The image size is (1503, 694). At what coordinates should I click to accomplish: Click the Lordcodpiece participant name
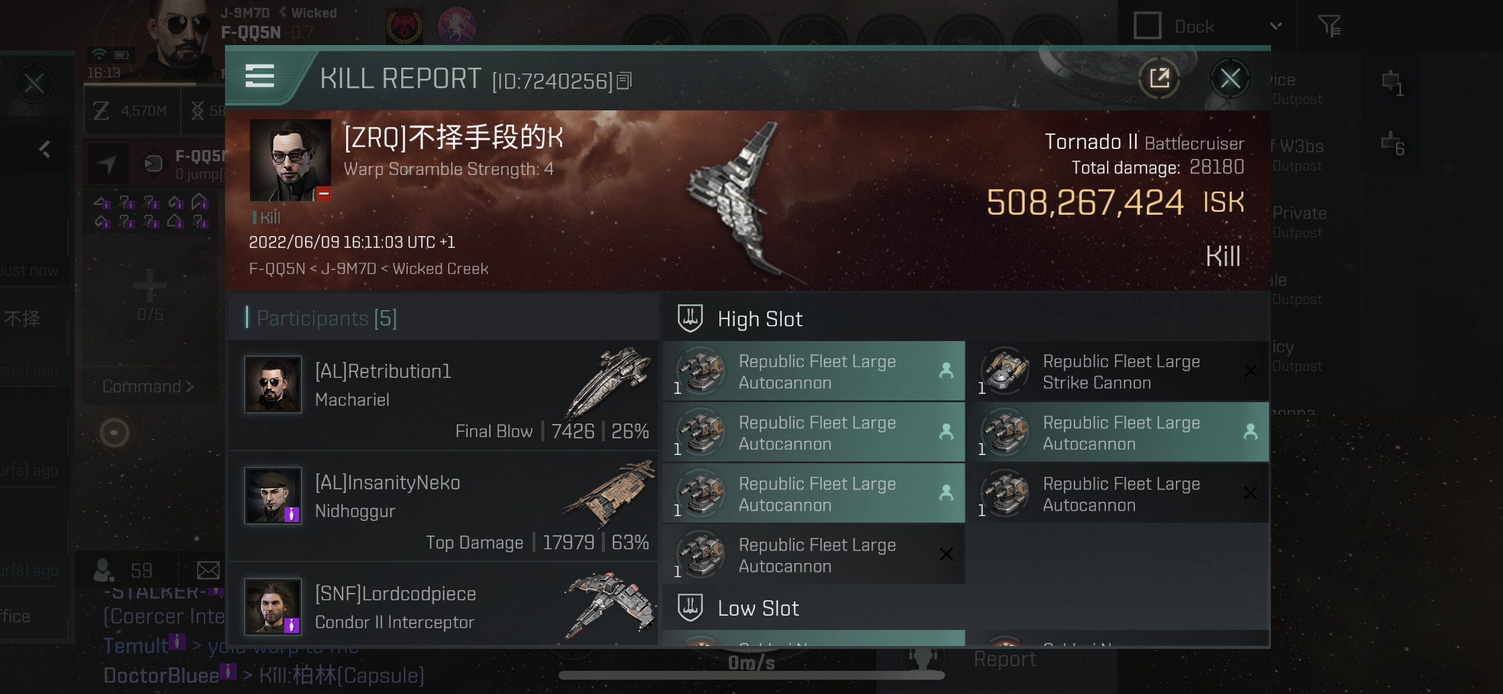coord(395,594)
